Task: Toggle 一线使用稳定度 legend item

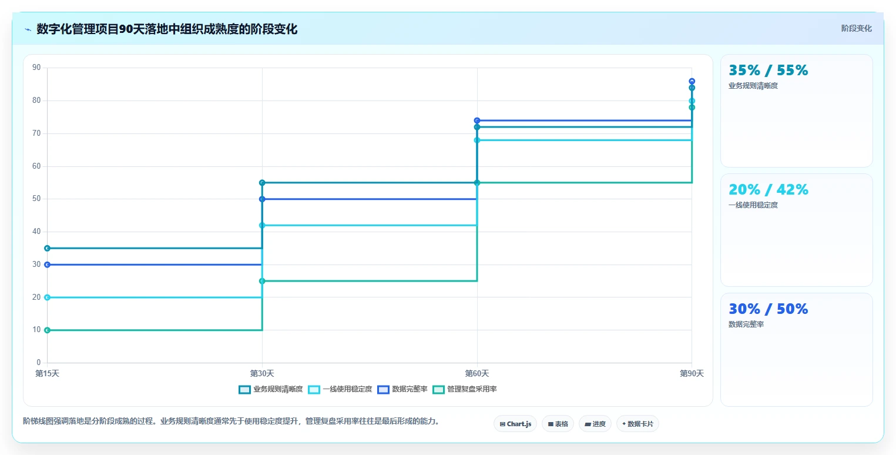Action: point(340,389)
